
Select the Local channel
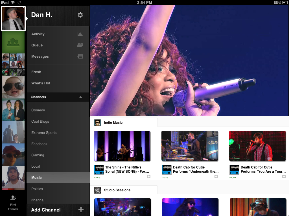58,166
